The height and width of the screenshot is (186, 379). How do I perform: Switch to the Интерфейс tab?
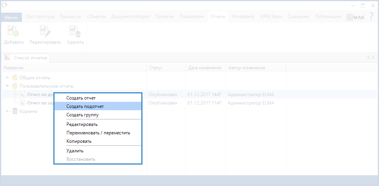243,16
